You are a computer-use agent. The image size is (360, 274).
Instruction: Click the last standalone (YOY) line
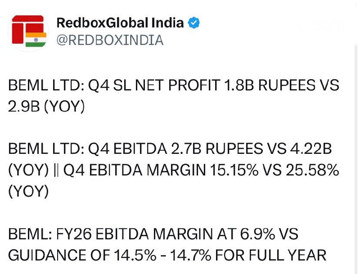[x=28, y=191]
